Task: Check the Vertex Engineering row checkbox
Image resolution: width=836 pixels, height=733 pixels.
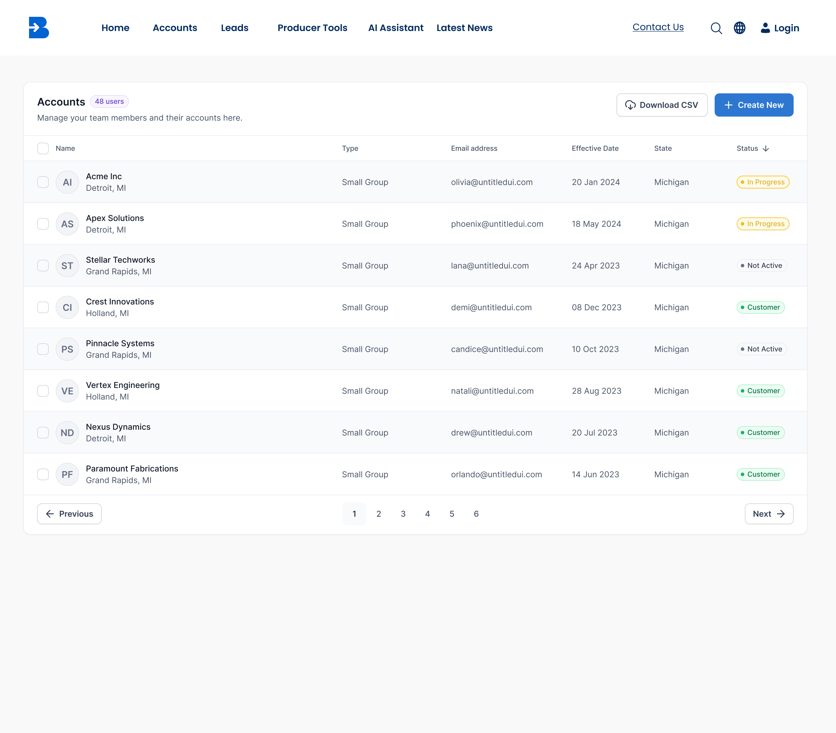Action: pos(43,391)
